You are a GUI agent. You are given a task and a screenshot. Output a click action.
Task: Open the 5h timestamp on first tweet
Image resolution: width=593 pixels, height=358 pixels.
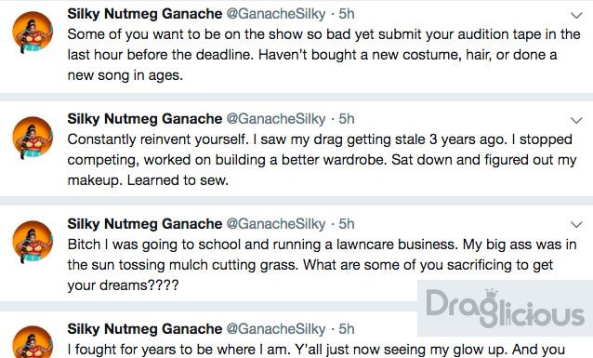point(347,14)
